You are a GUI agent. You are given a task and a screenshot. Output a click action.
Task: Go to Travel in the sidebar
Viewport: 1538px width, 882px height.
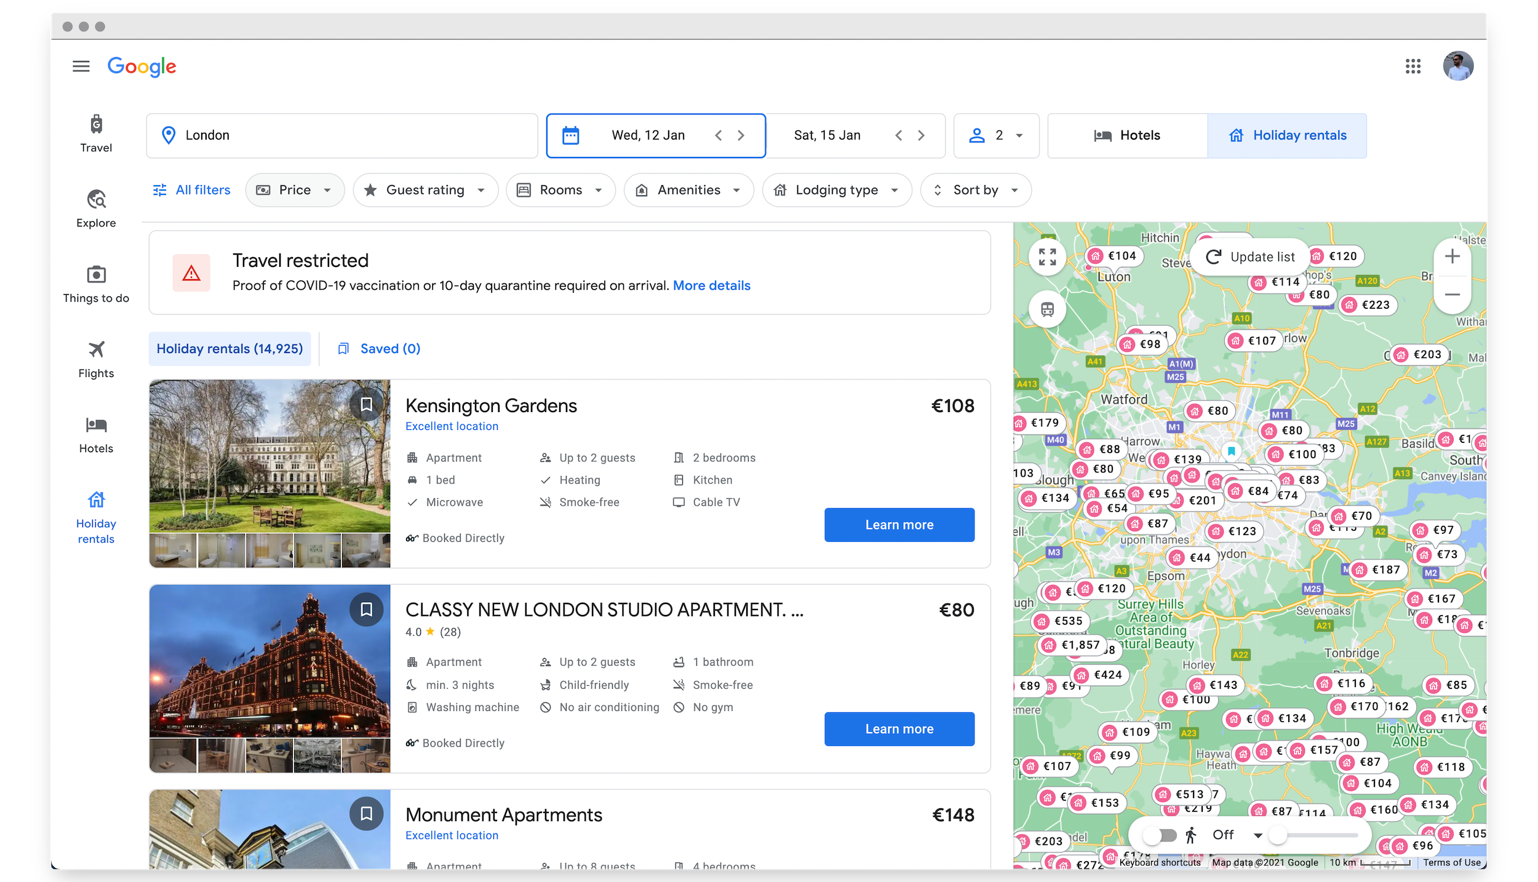coord(96,133)
